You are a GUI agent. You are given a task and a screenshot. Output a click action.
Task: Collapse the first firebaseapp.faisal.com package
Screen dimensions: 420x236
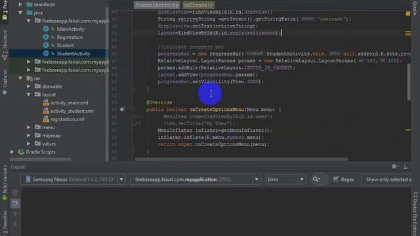[28, 20]
